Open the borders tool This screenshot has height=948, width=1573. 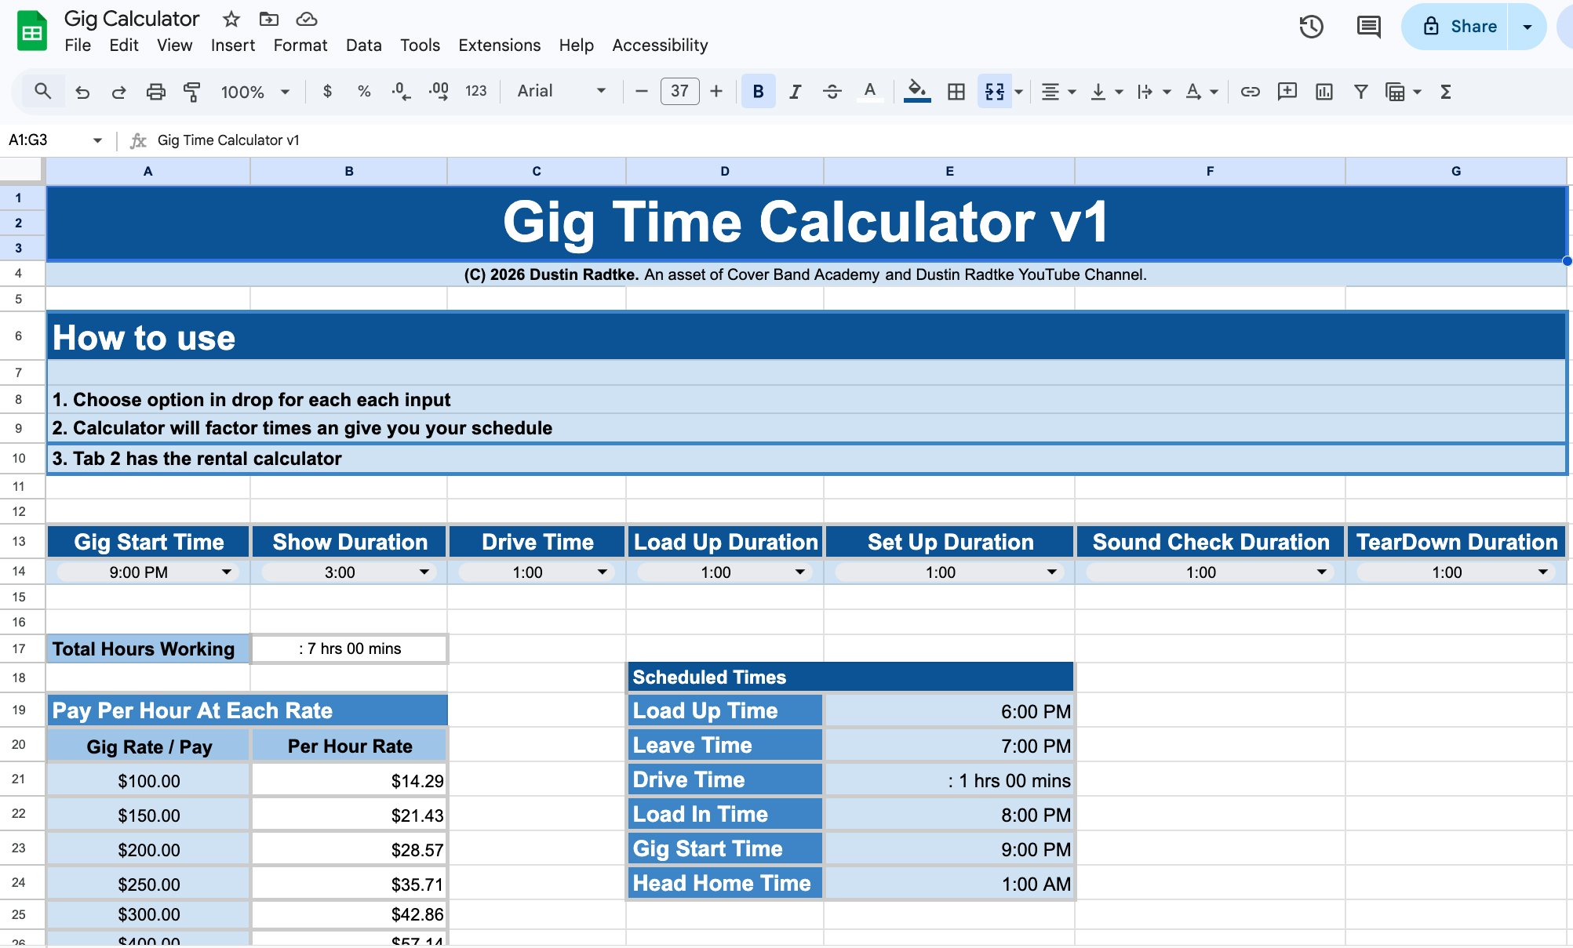[956, 92]
